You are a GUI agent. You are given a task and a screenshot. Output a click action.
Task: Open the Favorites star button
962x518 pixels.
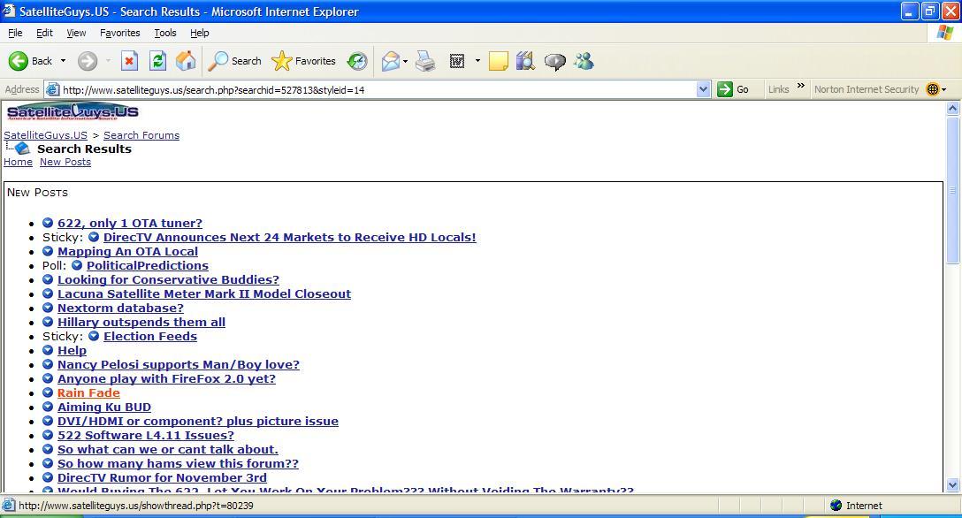pos(303,61)
